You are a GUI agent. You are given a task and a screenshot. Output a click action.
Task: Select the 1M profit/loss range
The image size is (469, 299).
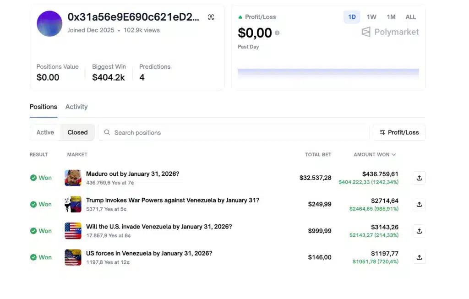pos(391,17)
